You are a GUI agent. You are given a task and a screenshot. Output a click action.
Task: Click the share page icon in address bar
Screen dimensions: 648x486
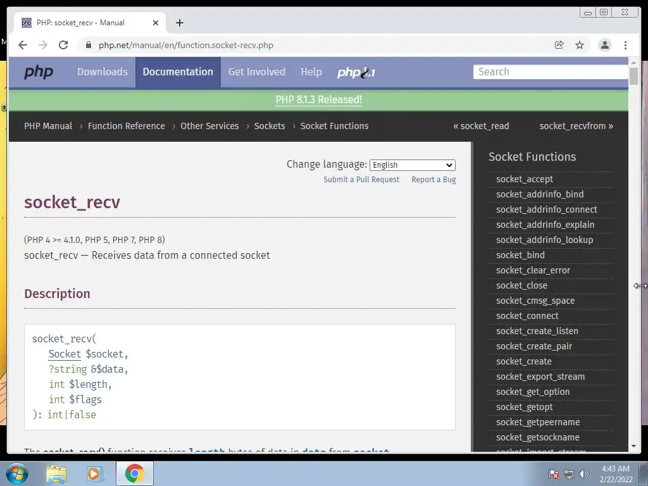coord(559,45)
